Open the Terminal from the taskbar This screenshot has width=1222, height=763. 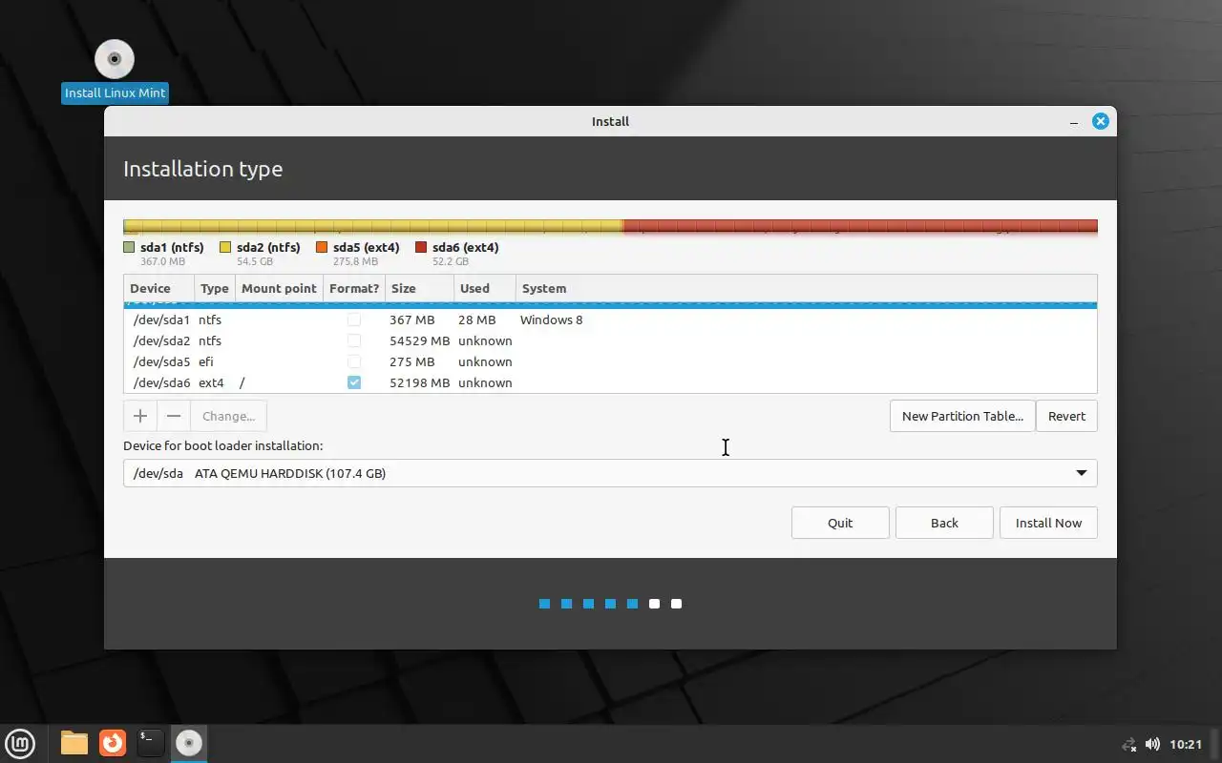point(150,743)
